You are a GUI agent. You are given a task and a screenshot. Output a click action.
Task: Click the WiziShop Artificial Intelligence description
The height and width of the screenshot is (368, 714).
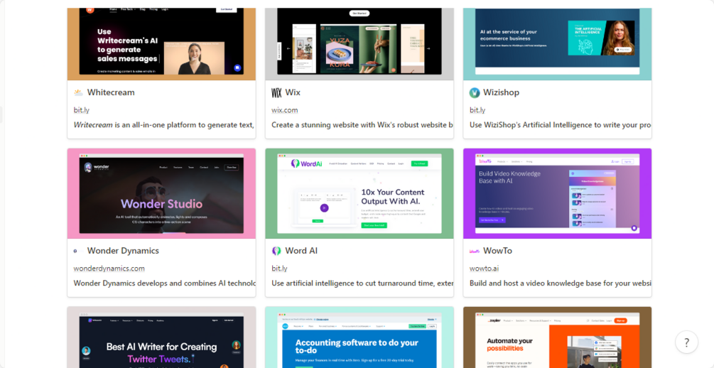pyautogui.click(x=560, y=125)
